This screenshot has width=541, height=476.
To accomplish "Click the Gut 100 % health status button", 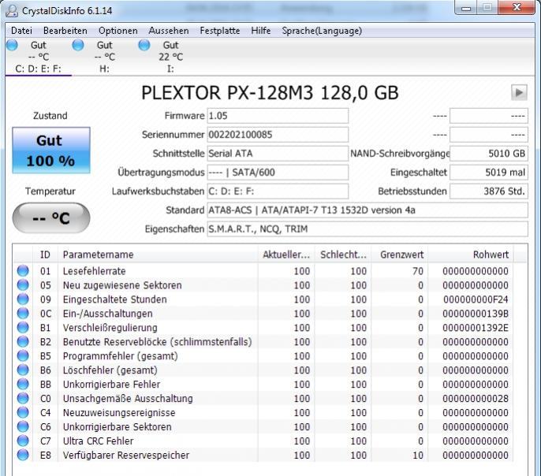I will pyautogui.click(x=51, y=151).
